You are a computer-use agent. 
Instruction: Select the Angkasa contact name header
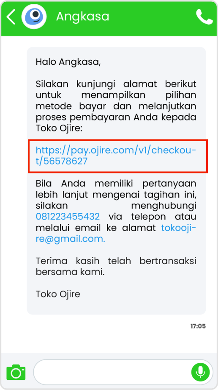point(82,17)
